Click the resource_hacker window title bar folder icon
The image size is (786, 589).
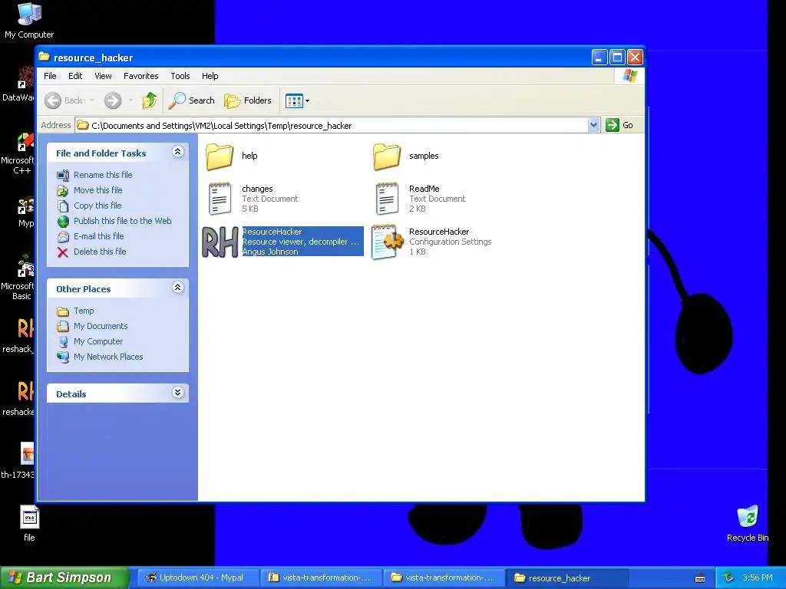click(44, 57)
